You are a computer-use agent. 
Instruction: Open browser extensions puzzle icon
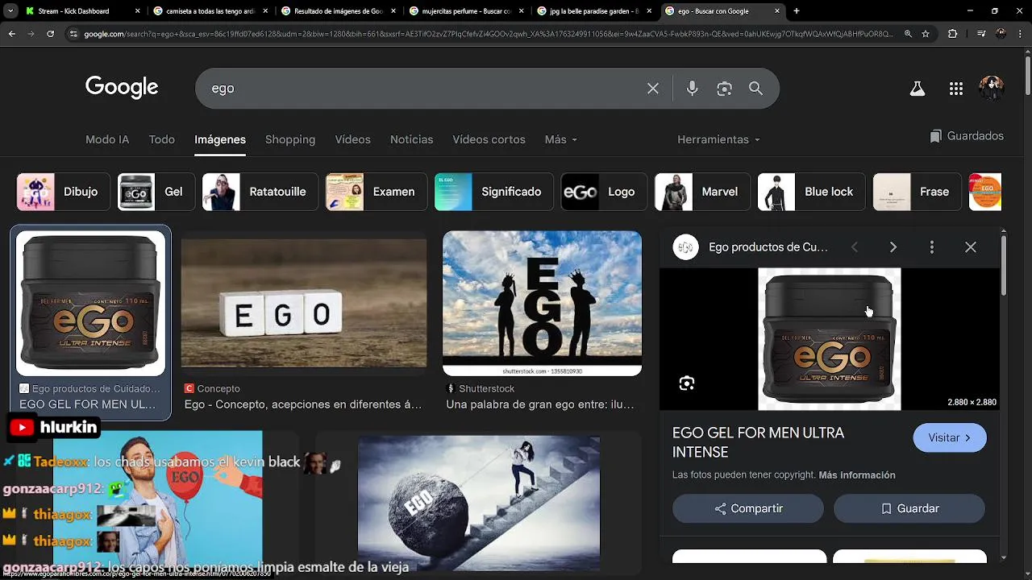coord(952,34)
